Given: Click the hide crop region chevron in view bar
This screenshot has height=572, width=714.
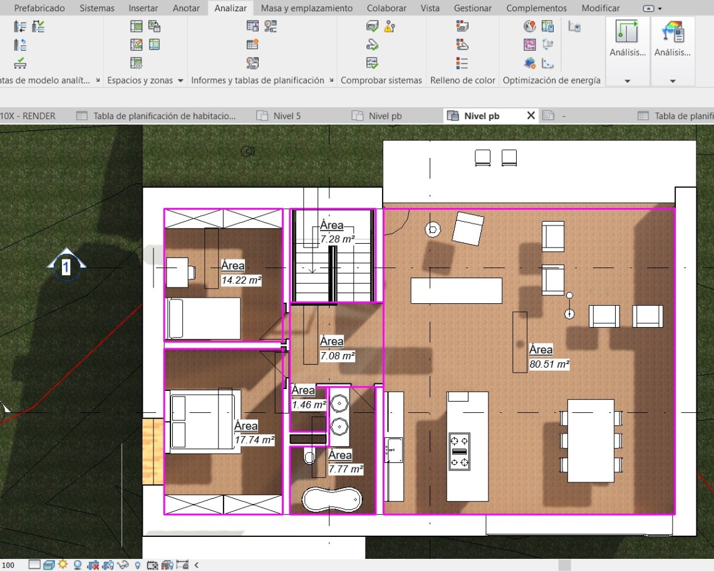Looking at the screenshot, I should [x=195, y=564].
